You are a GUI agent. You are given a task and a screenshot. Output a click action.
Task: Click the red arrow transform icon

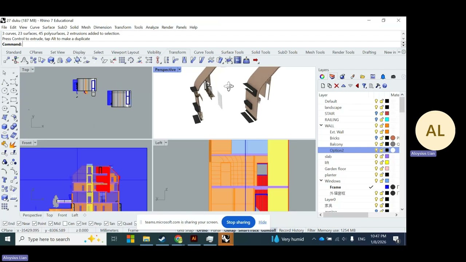click(255, 60)
